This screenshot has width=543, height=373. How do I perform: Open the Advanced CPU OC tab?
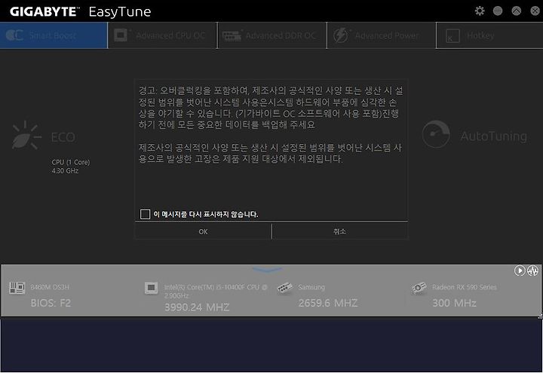[162, 35]
